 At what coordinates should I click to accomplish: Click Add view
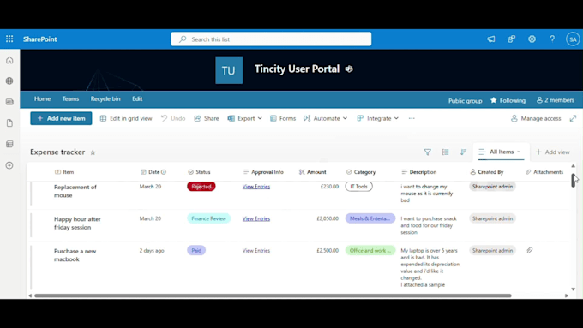coord(552,152)
